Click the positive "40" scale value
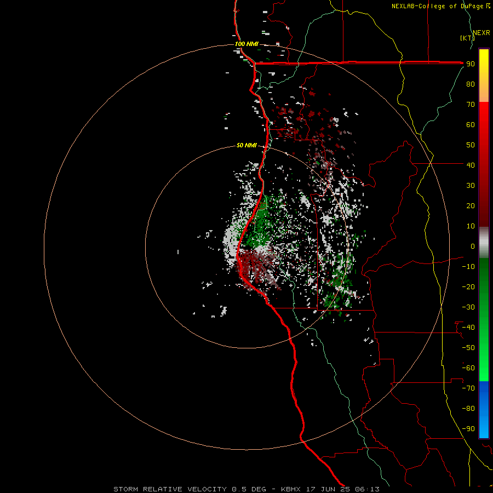Viewport: 493px width, 493px height. pyautogui.click(x=471, y=165)
